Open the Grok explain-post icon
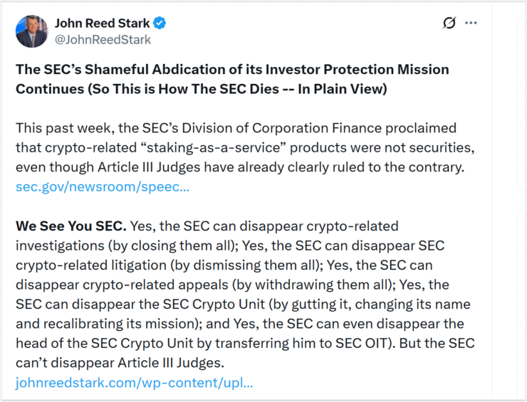This screenshot has width=527, height=402. click(x=449, y=23)
